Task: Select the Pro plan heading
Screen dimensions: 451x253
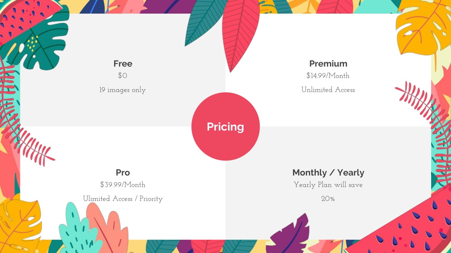Action: (123, 172)
